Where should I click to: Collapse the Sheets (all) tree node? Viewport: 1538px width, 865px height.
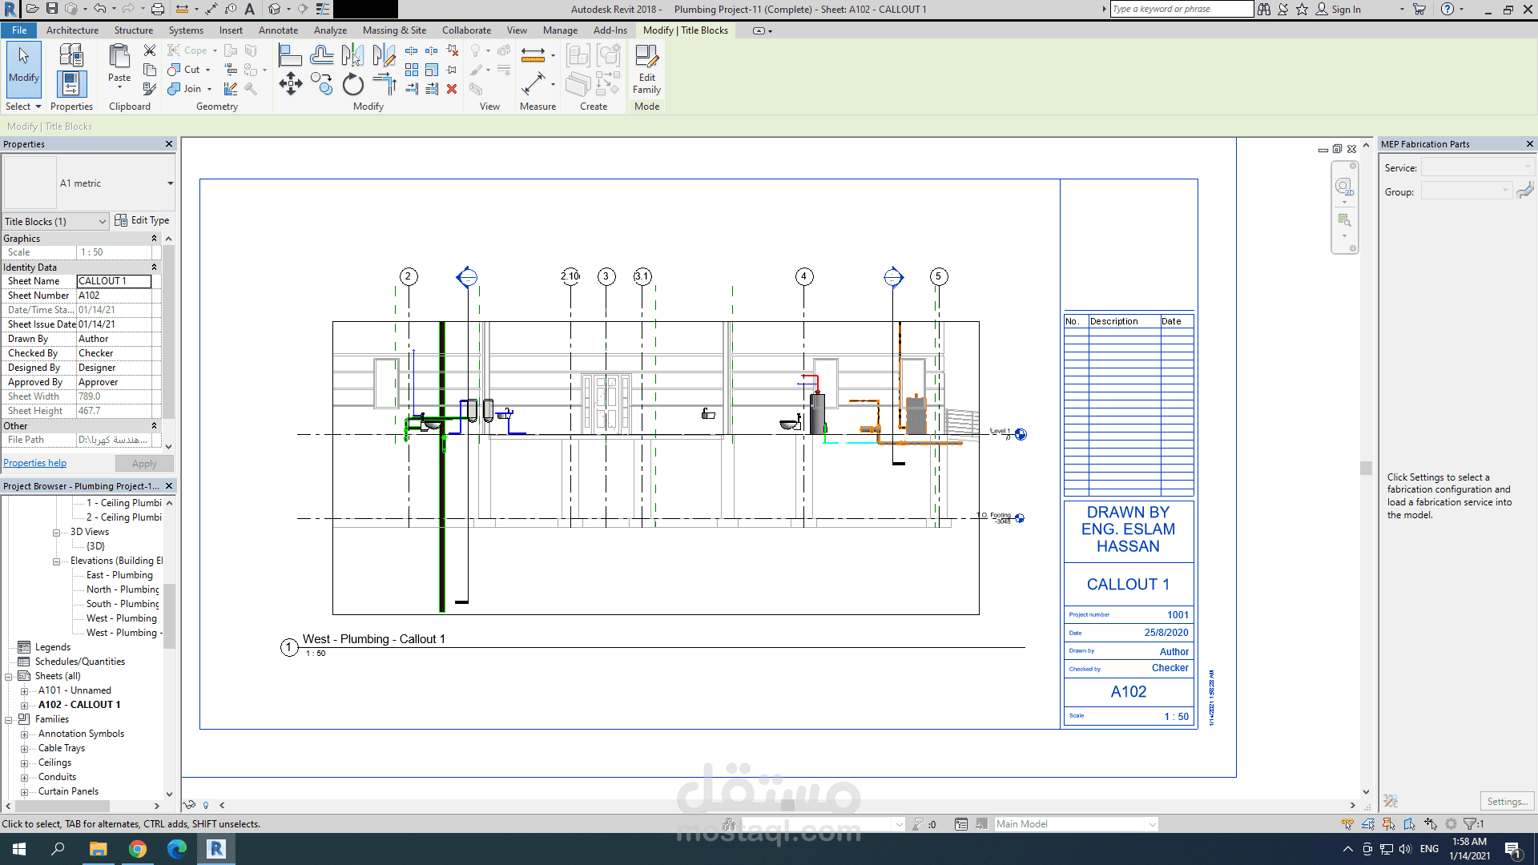[x=9, y=677]
